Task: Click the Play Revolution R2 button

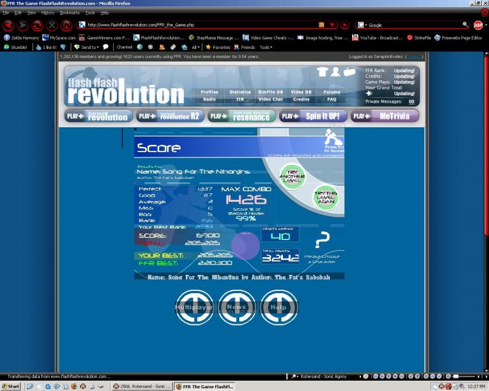Action: (170, 116)
